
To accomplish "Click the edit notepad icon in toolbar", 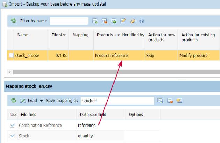I will click(x=123, y=21).
